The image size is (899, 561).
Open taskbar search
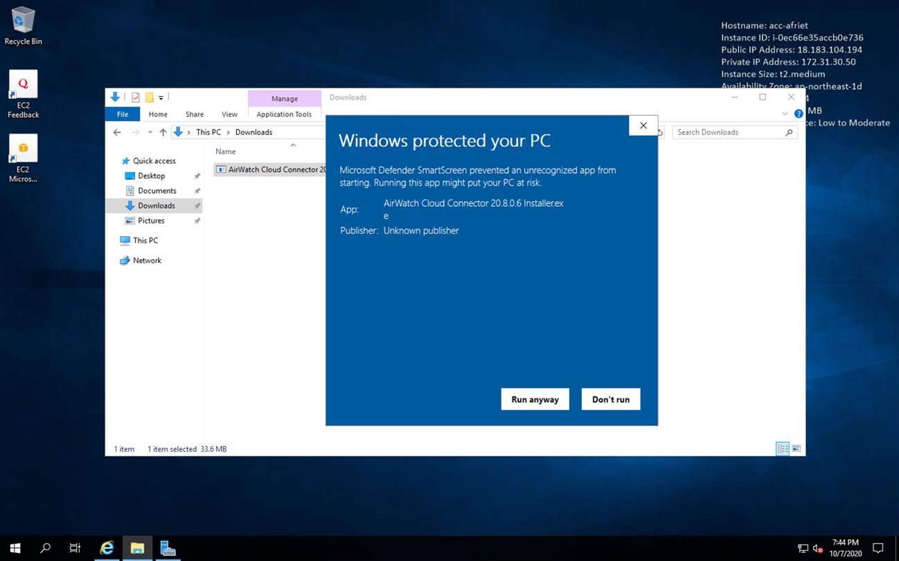point(46,548)
